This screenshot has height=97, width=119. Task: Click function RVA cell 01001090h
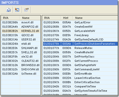click(51, 69)
